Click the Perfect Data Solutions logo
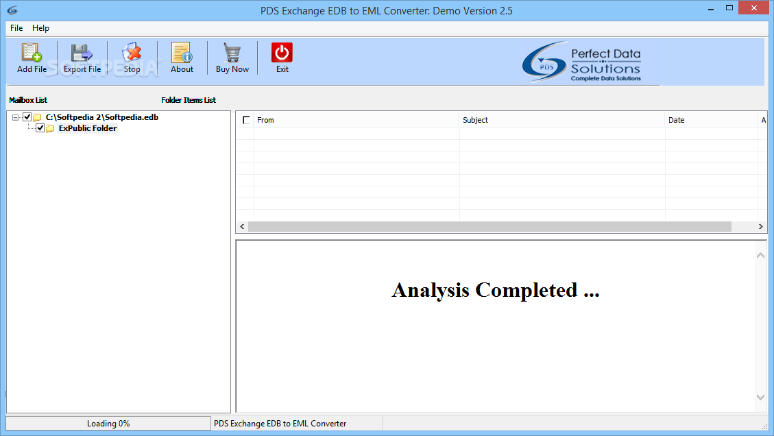 click(x=581, y=62)
